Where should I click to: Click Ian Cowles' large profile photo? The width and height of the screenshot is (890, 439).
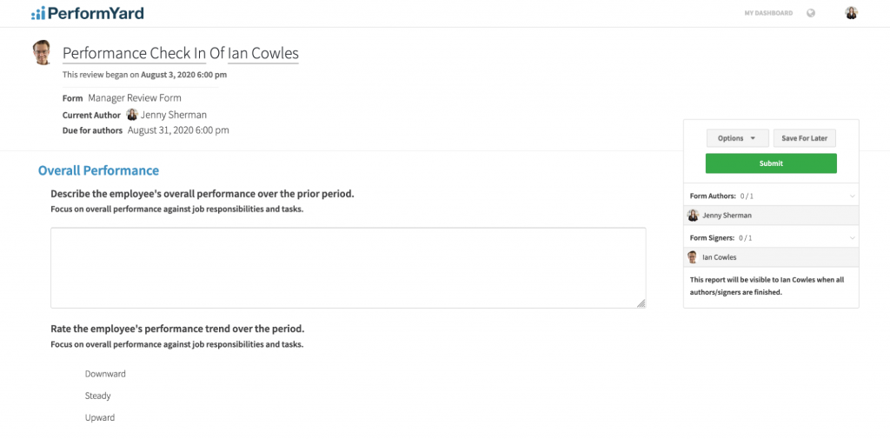[43, 53]
